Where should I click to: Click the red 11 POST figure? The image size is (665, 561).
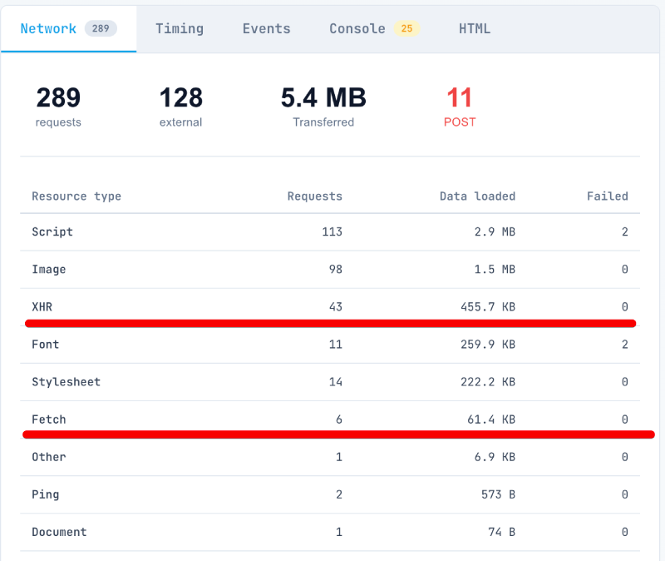pyautogui.click(x=460, y=107)
